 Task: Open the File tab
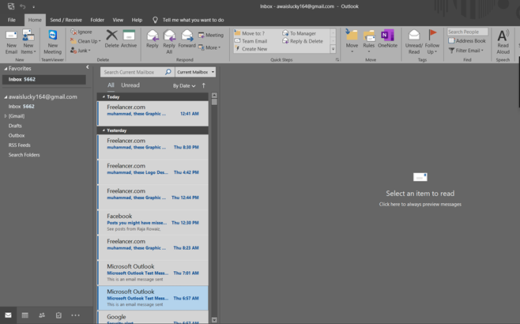[x=12, y=20]
